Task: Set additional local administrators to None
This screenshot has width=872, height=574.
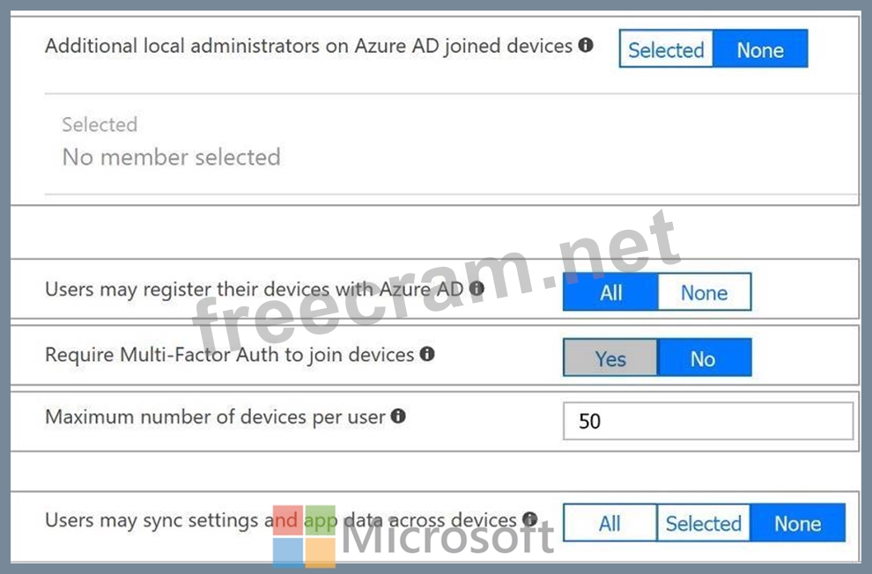Action: pyautogui.click(x=760, y=50)
